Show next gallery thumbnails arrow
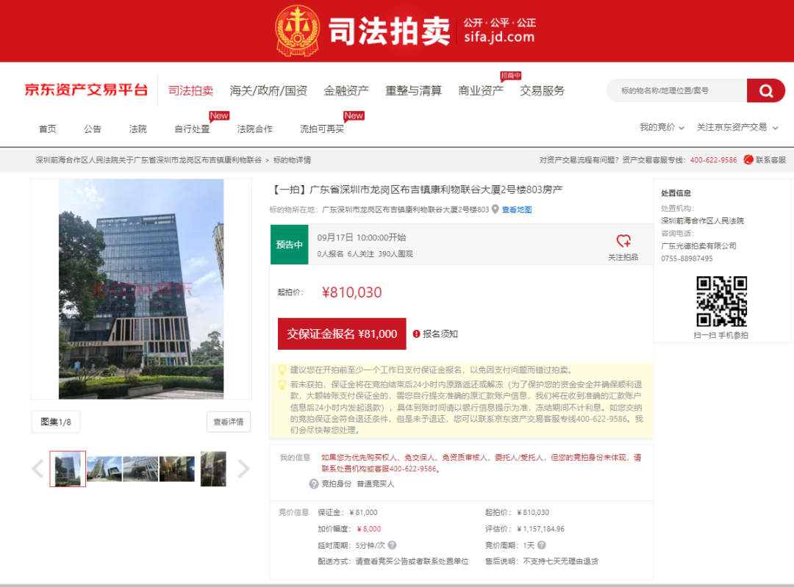Image resolution: width=794 pixels, height=587 pixels. coord(243,469)
